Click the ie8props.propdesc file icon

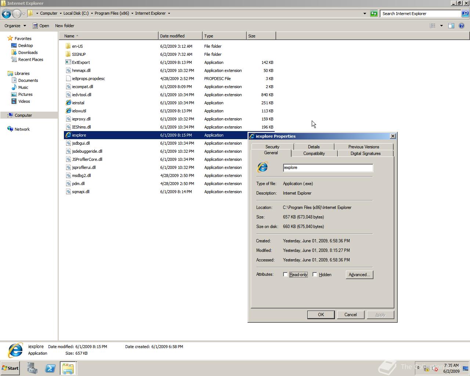68,79
